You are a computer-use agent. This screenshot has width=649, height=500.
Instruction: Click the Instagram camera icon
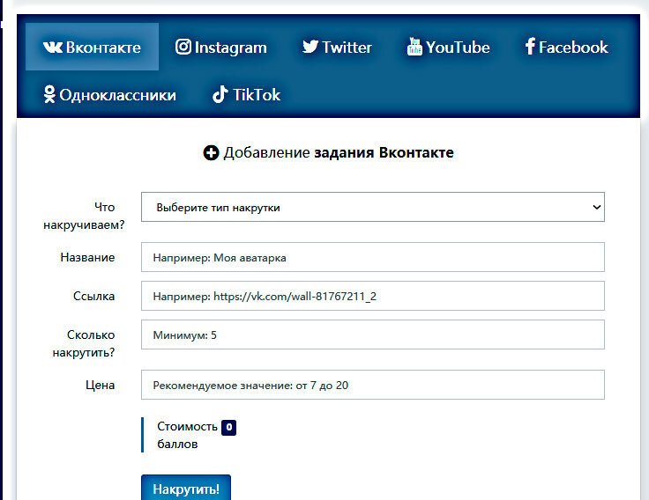183,47
